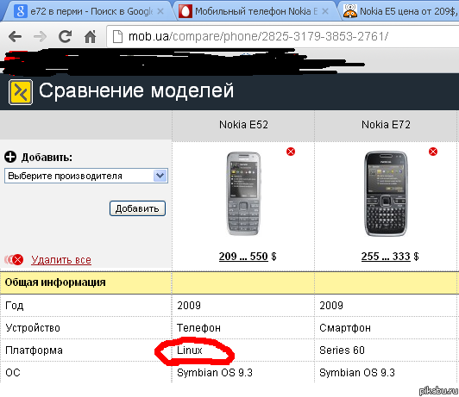Click the Телефон device value
Viewport: 459px width, 397px height.
(x=198, y=328)
